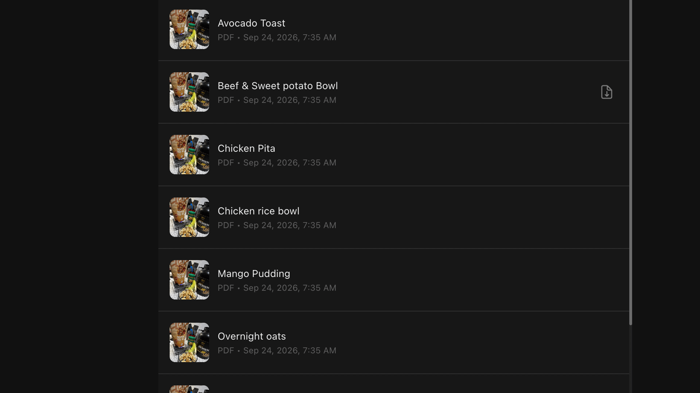Select the Overnight oats PDF date line
700x393 pixels.
(277, 350)
